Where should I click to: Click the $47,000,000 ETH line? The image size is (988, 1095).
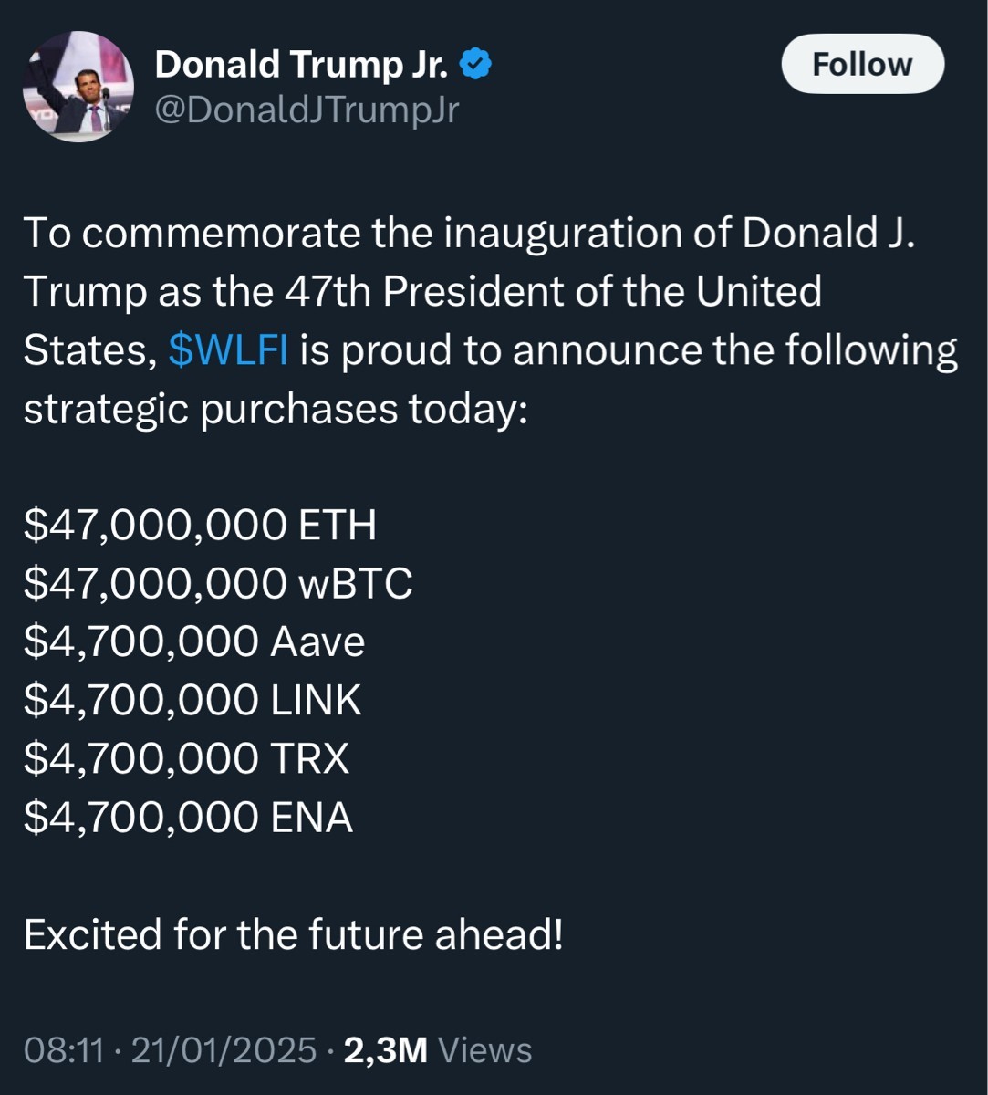200,526
